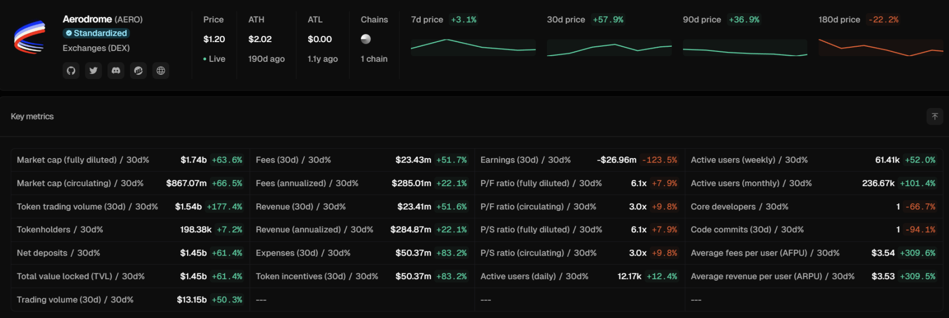Click the -$26.96m earnings value

(617, 160)
